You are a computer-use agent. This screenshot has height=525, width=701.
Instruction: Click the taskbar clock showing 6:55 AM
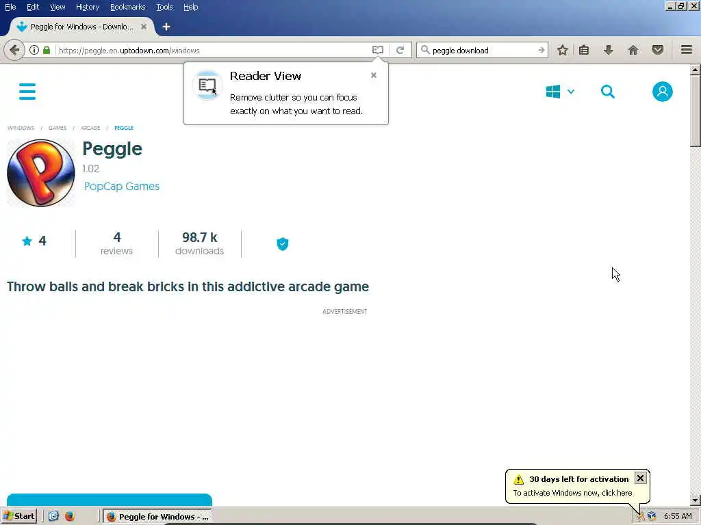tap(678, 516)
